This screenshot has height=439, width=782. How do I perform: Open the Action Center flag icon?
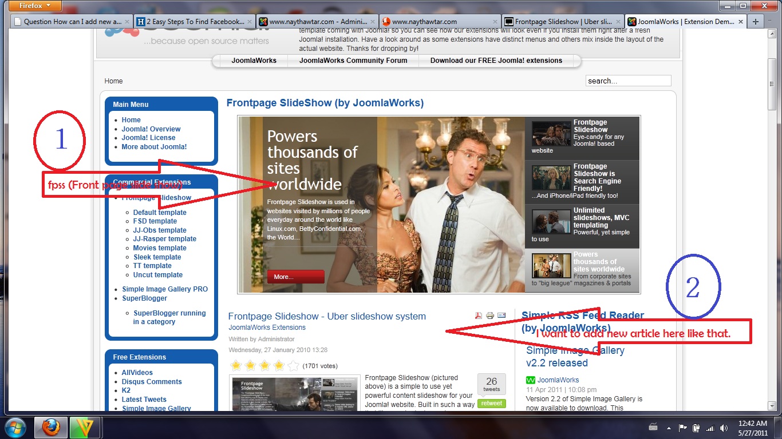click(x=682, y=428)
